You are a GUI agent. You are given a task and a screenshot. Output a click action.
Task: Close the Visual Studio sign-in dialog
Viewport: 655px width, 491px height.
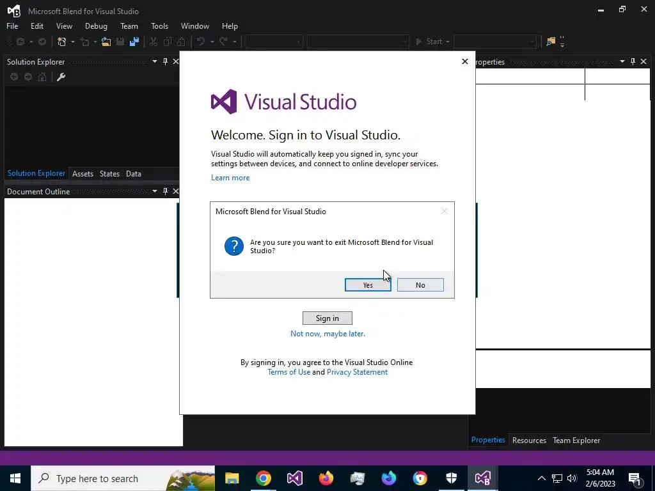[x=465, y=61]
